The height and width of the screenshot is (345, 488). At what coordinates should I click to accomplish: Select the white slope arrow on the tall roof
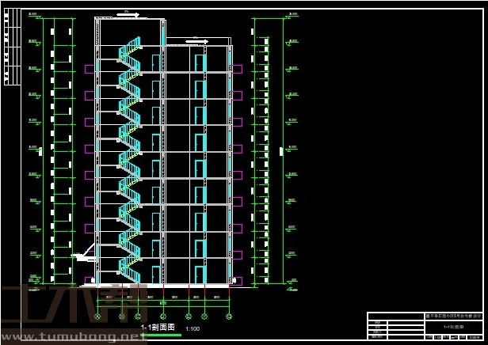(x=127, y=14)
